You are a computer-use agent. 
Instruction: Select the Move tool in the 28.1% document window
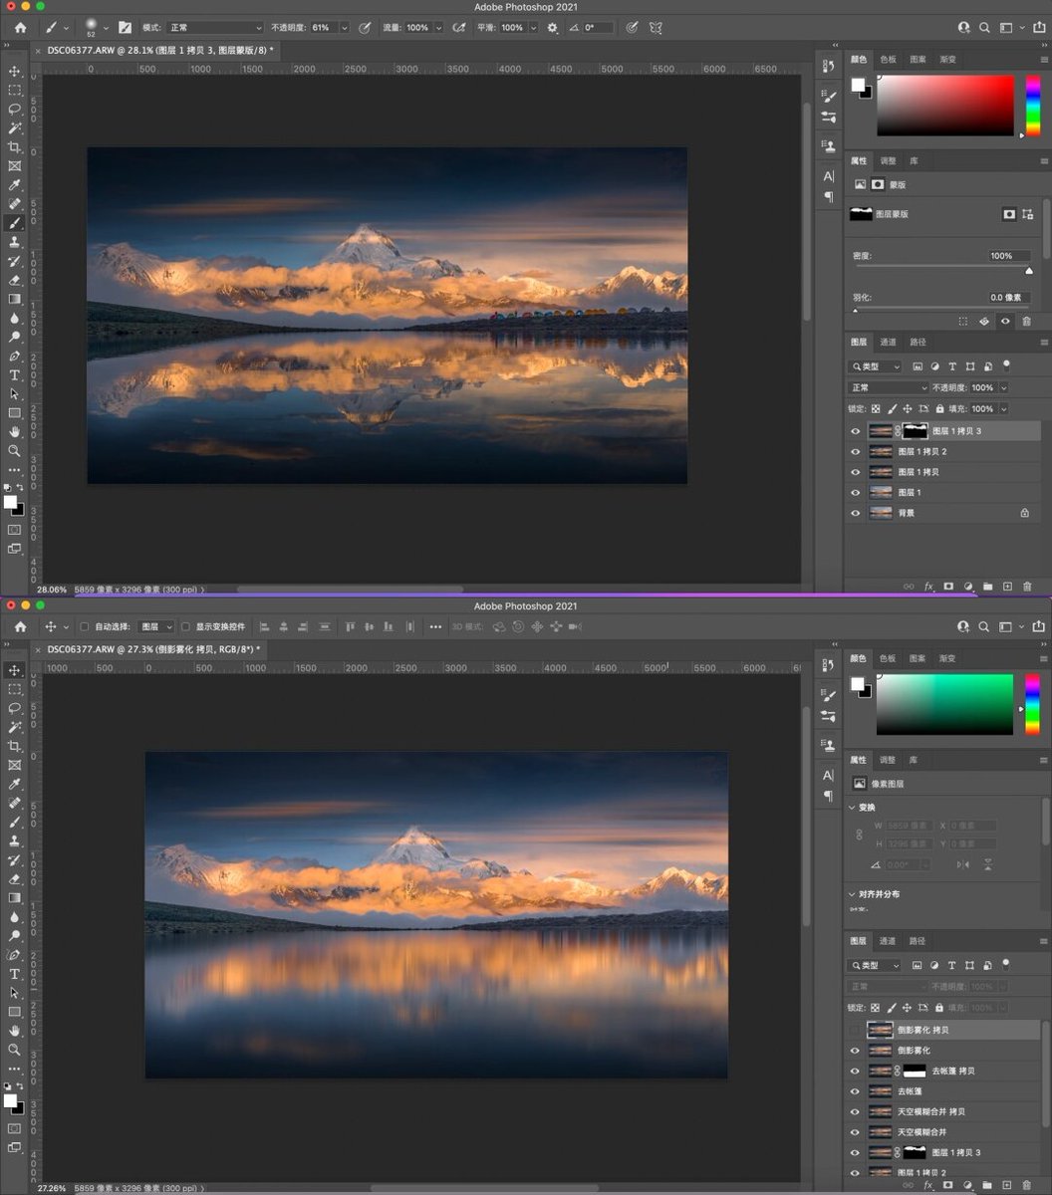click(15, 72)
